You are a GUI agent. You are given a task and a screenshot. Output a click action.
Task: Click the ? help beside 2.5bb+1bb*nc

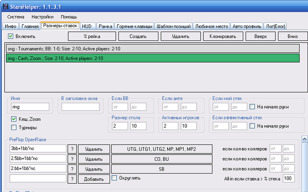click(72, 159)
